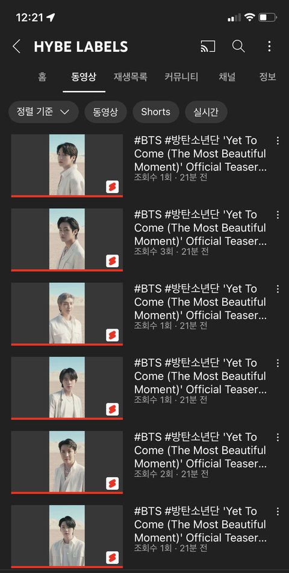Open options menu for the 3-view teaser video
Image resolution: width=289 pixels, height=573 pixels.
click(x=278, y=215)
